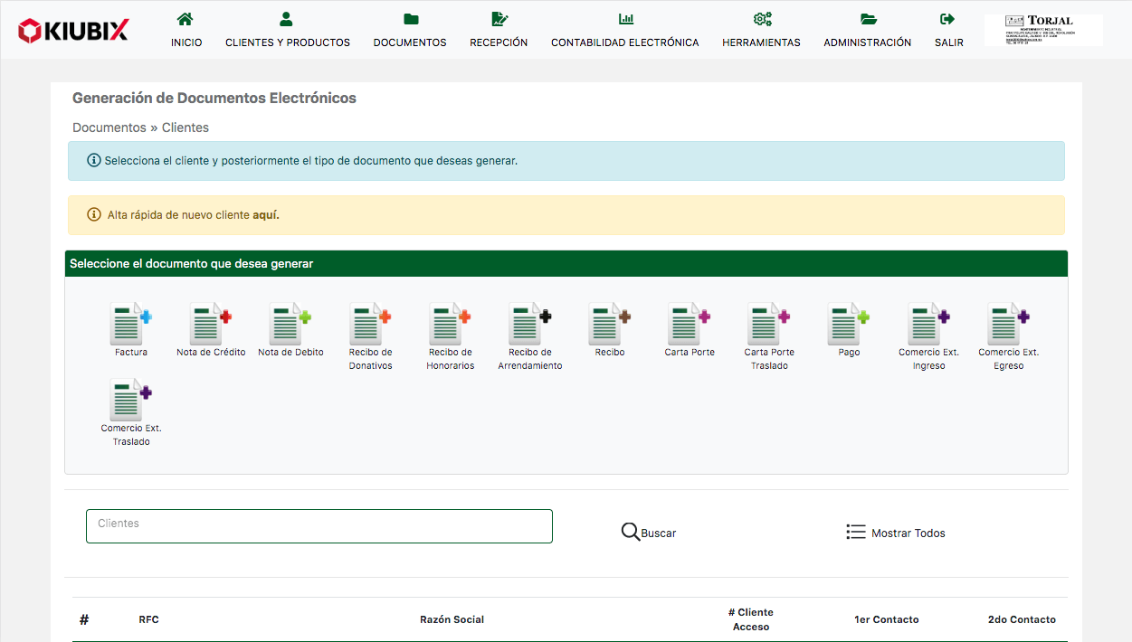Open the Clientes y Productos menu
Image resolution: width=1132 pixels, height=642 pixels.
tap(288, 30)
